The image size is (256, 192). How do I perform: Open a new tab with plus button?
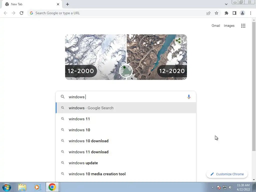pos(67,4)
